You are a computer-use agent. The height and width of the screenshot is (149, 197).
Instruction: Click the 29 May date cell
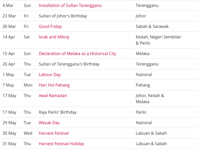(x=9, y=123)
